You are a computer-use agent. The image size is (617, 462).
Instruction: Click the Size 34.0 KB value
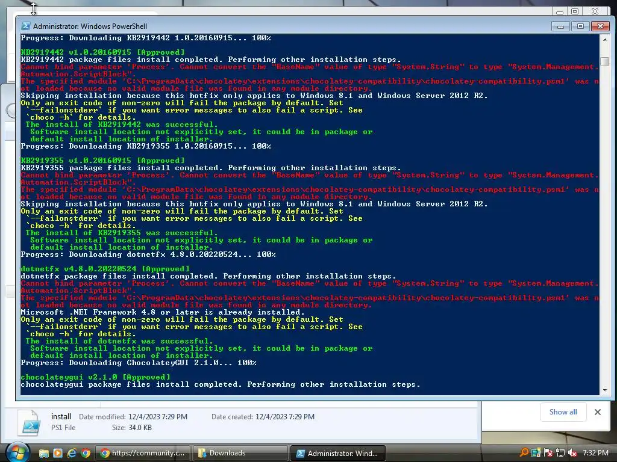point(140,428)
